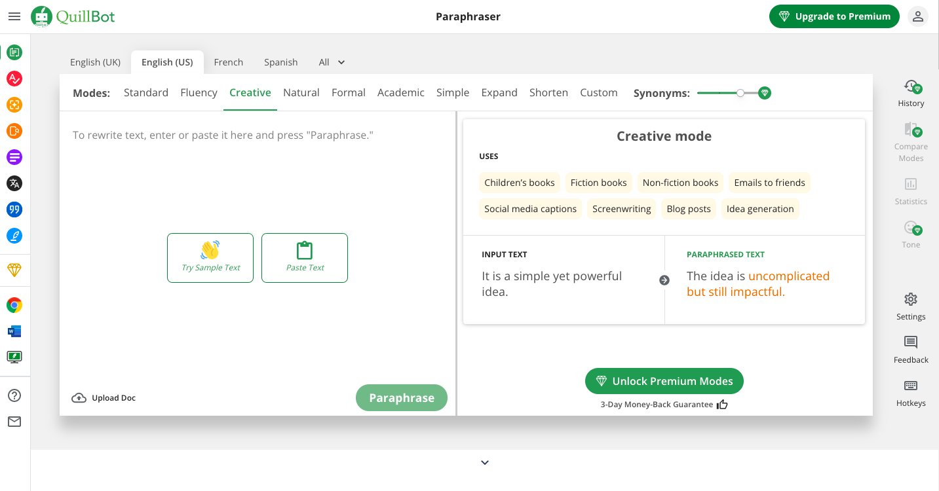Expand the All languages dropdown
Viewport: 939px width, 491px height.
332,62
